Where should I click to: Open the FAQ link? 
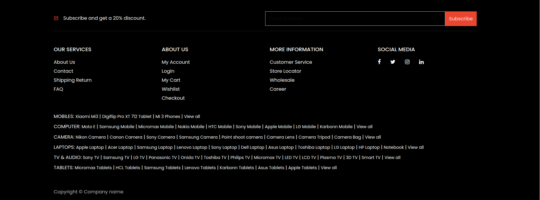pos(58,89)
